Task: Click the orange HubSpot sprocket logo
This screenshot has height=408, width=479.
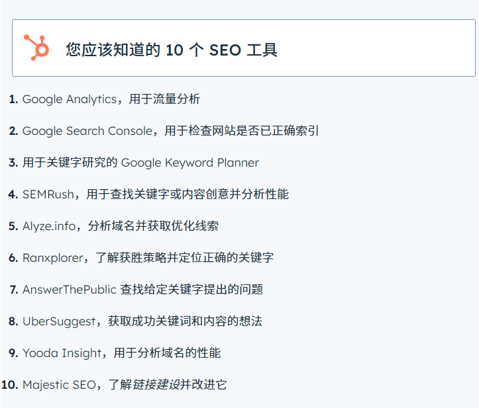Action: coord(36,48)
